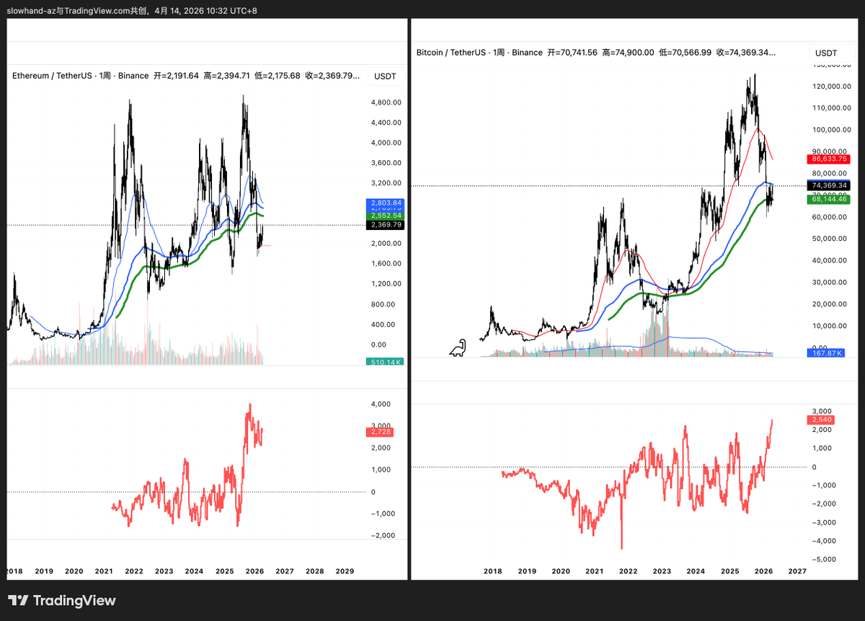Click '1,600.00' on the Ethereum price axis
Image resolution: width=865 pixels, height=621 pixels.
tap(386, 264)
